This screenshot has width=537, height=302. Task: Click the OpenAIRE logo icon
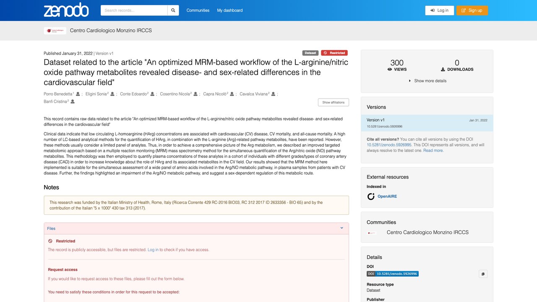click(371, 196)
